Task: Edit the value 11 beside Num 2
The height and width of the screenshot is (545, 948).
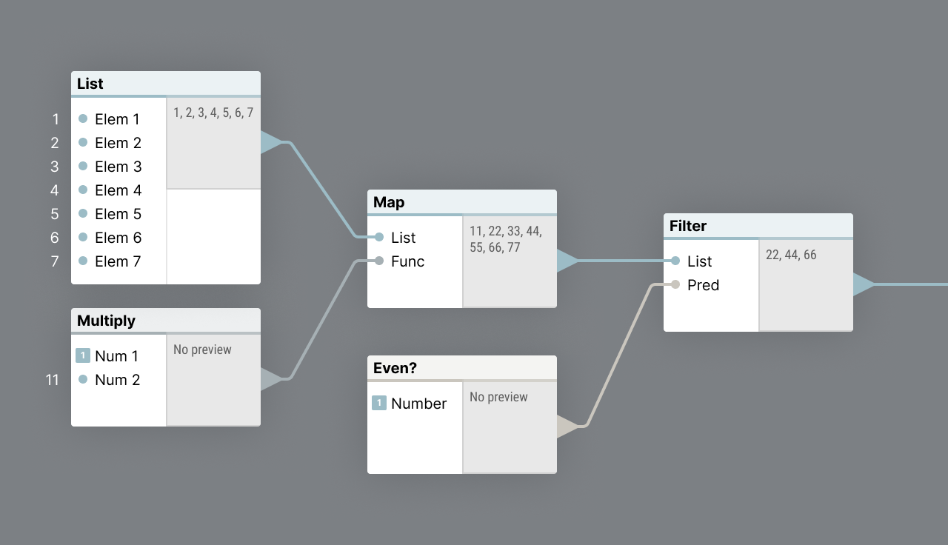Action: coord(53,380)
